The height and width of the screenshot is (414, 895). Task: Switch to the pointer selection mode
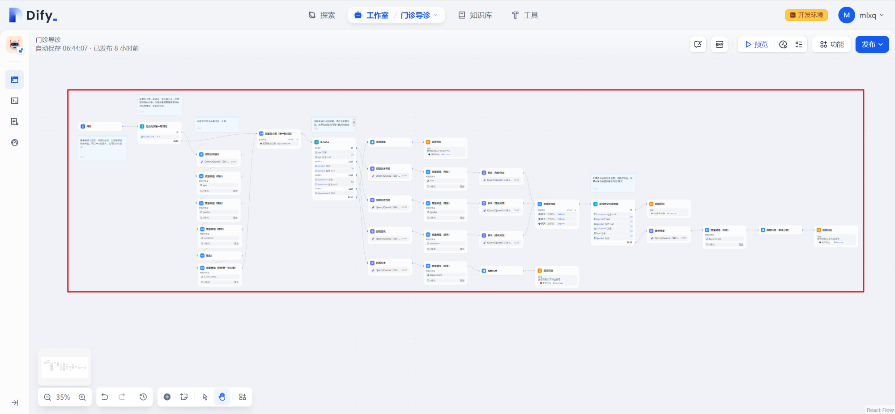tap(205, 397)
